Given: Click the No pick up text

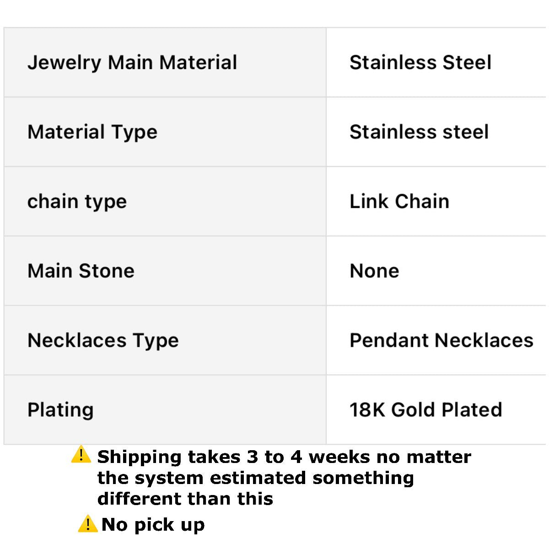Looking at the screenshot, I should point(153,524).
